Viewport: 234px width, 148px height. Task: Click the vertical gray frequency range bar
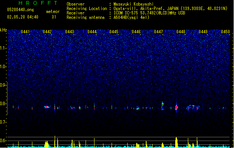(x=7, y=98)
